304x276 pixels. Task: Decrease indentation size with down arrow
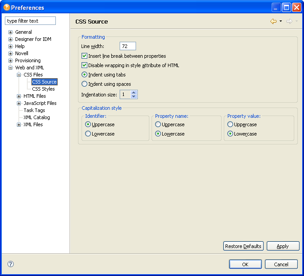click(133, 96)
